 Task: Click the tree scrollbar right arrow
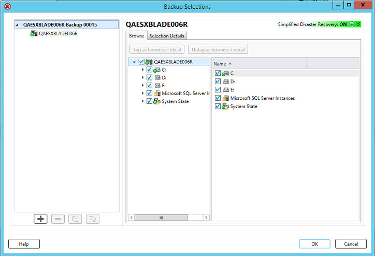click(206, 218)
